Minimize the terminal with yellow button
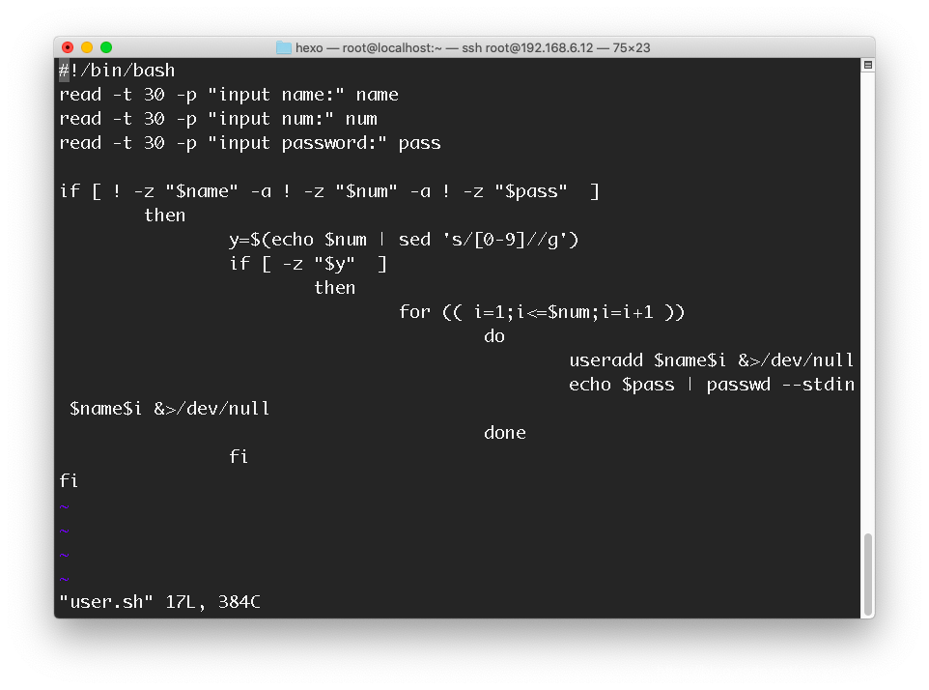 click(x=87, y=47)
